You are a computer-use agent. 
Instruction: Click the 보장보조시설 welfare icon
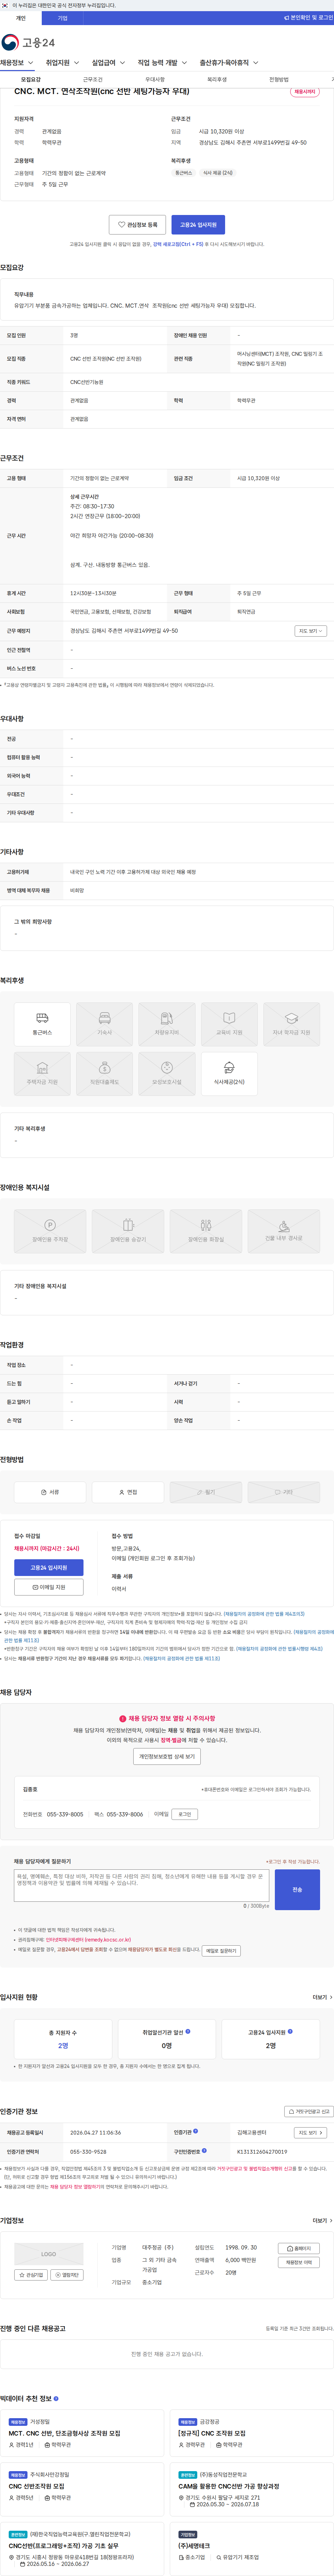point(167,1074)
